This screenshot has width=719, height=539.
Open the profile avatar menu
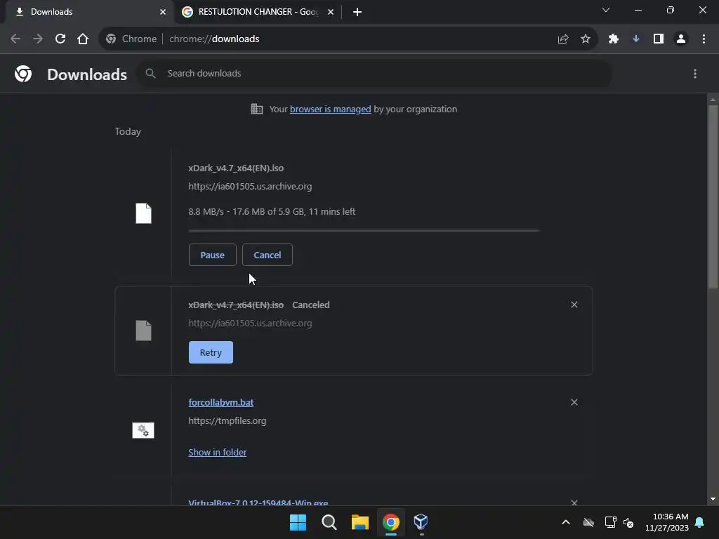[681, 39]
